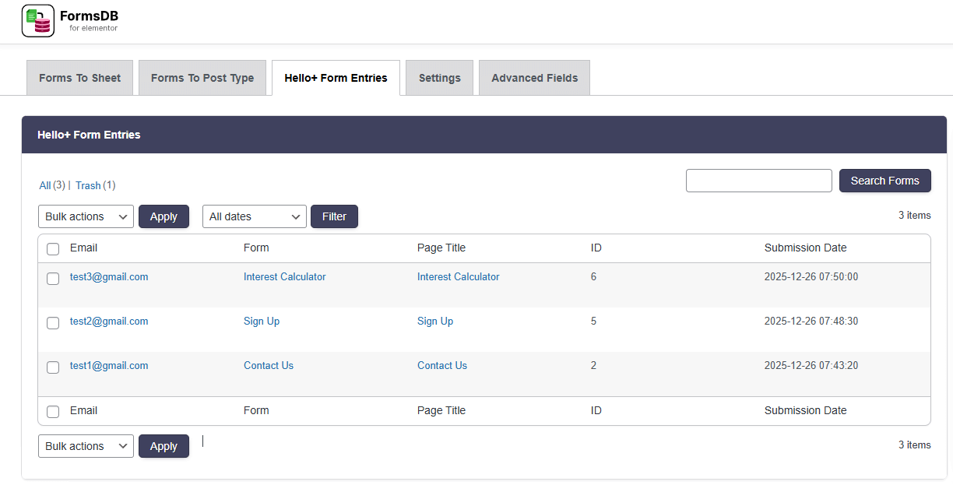The height and width of the screenshot is (485, 953).
Task: Toggle the footer row select-all checkbox
Action: [x=53, y=412]
